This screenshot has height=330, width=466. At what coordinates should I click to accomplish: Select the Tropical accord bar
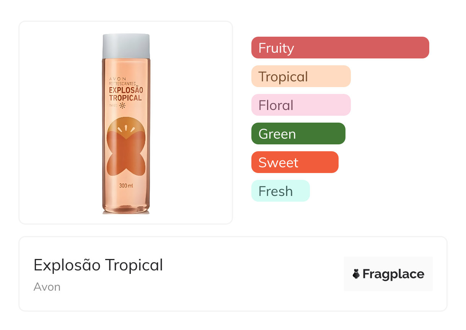point(301,76)
